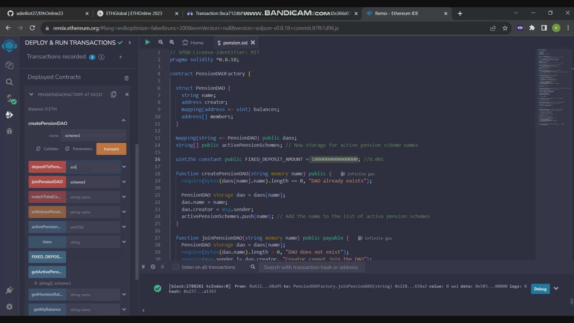
Task: Remove PensionDAOFactory deployed instance
Action: (127, 95)
